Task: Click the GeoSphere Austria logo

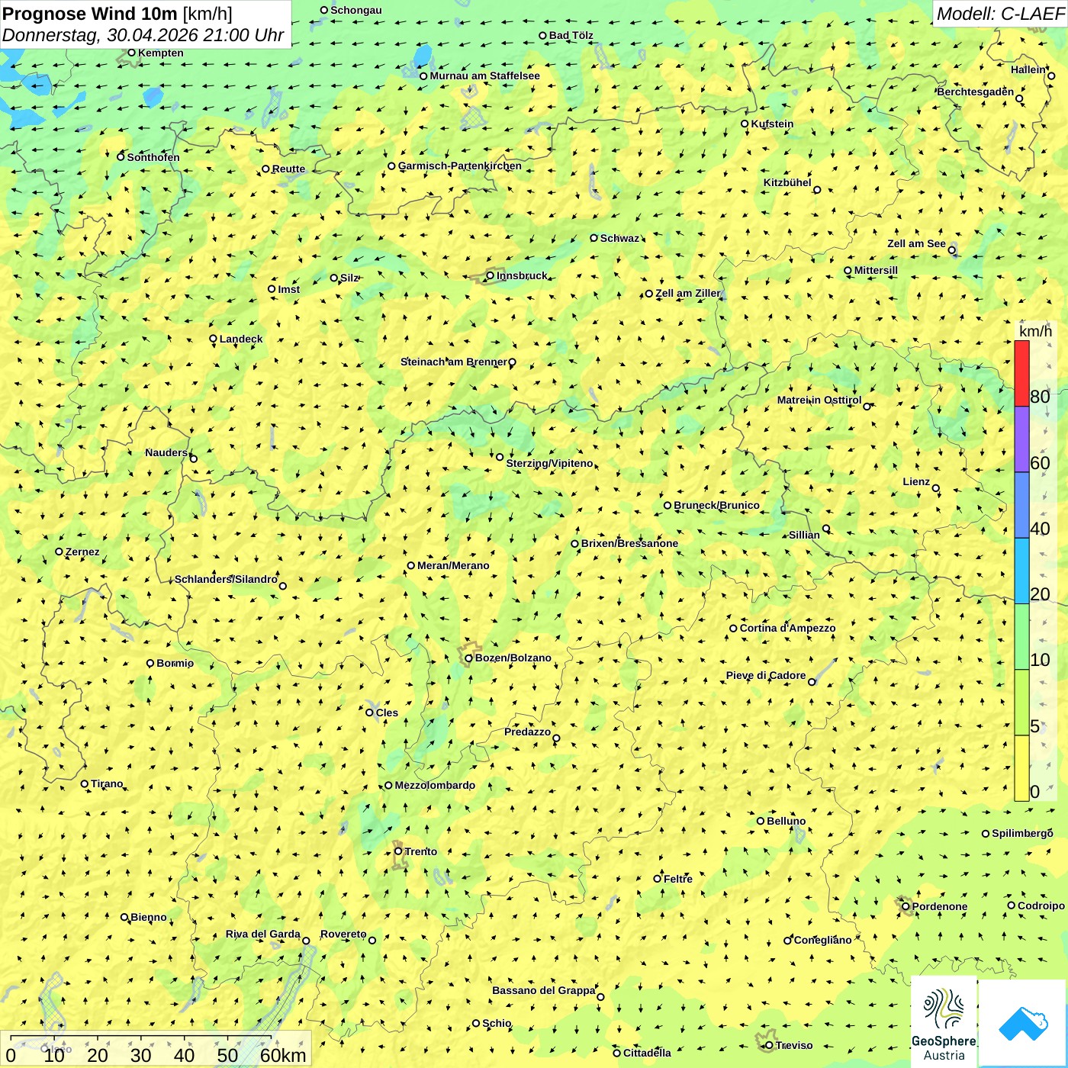Action: tap(944, 1023)
